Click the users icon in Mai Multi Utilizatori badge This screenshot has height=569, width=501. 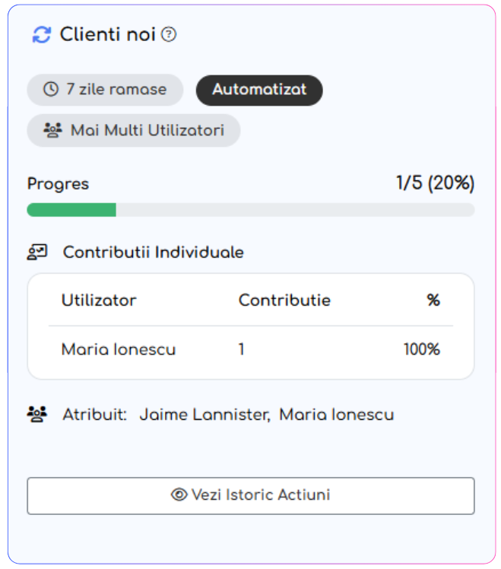click(x=52, y=130)
